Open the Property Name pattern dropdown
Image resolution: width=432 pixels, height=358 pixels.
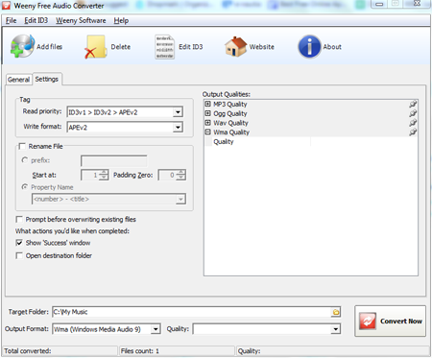tap(180, 199)
